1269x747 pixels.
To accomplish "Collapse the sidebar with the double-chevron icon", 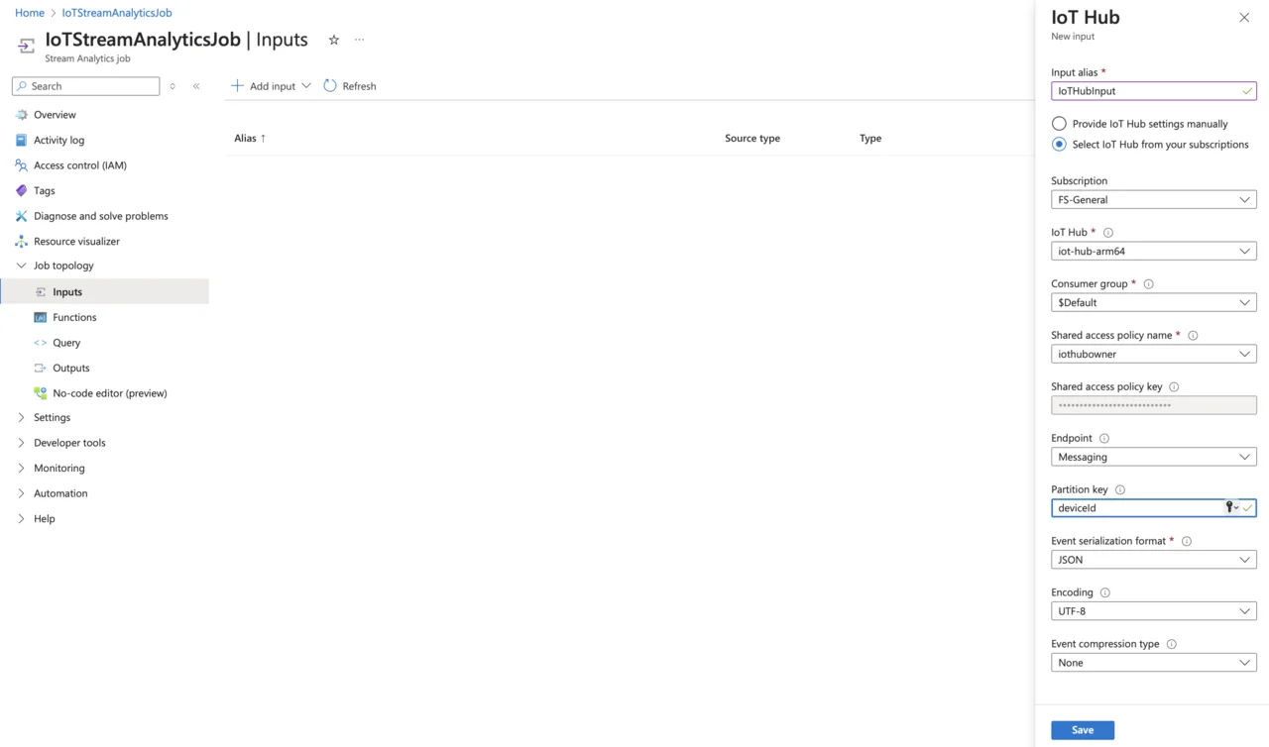I will 196,86.
